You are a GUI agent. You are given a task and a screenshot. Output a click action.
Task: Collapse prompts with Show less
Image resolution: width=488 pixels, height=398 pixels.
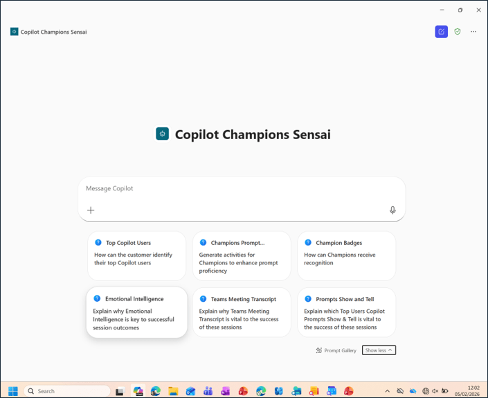click(379, 350)
